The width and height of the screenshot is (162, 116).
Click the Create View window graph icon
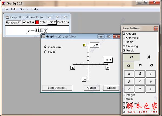tap(43, 36)
